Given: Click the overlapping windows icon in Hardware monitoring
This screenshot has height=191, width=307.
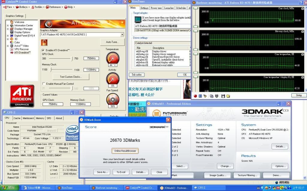Looking at the screenshot, I should [211, 96].
